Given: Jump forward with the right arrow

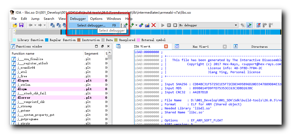Looking at the screenshot, I should tap(40, 25).
